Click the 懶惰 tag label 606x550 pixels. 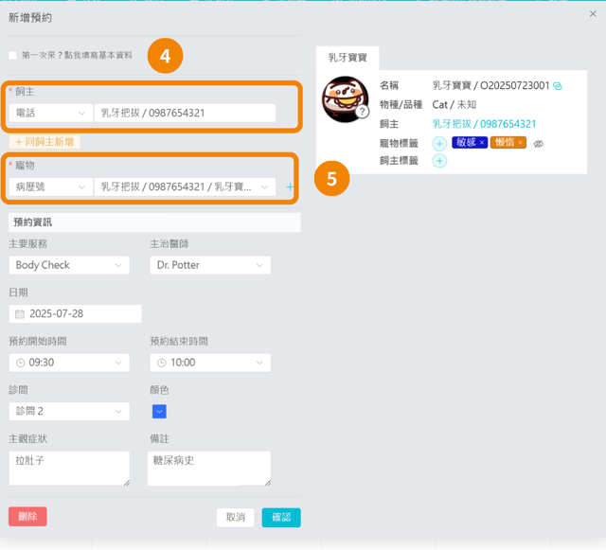point(505,143)
